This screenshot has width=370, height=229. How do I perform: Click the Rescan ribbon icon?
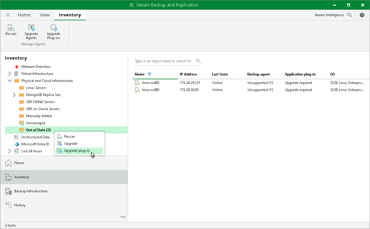[x=11, y=30]
